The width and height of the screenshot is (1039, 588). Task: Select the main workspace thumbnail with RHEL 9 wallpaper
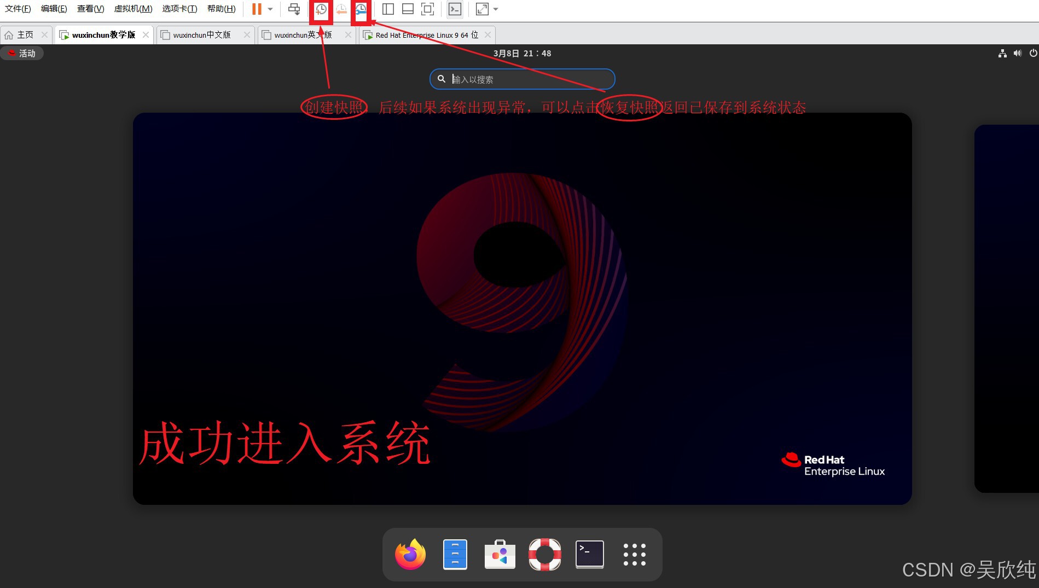pyautogui.click(x=523, y=308)
